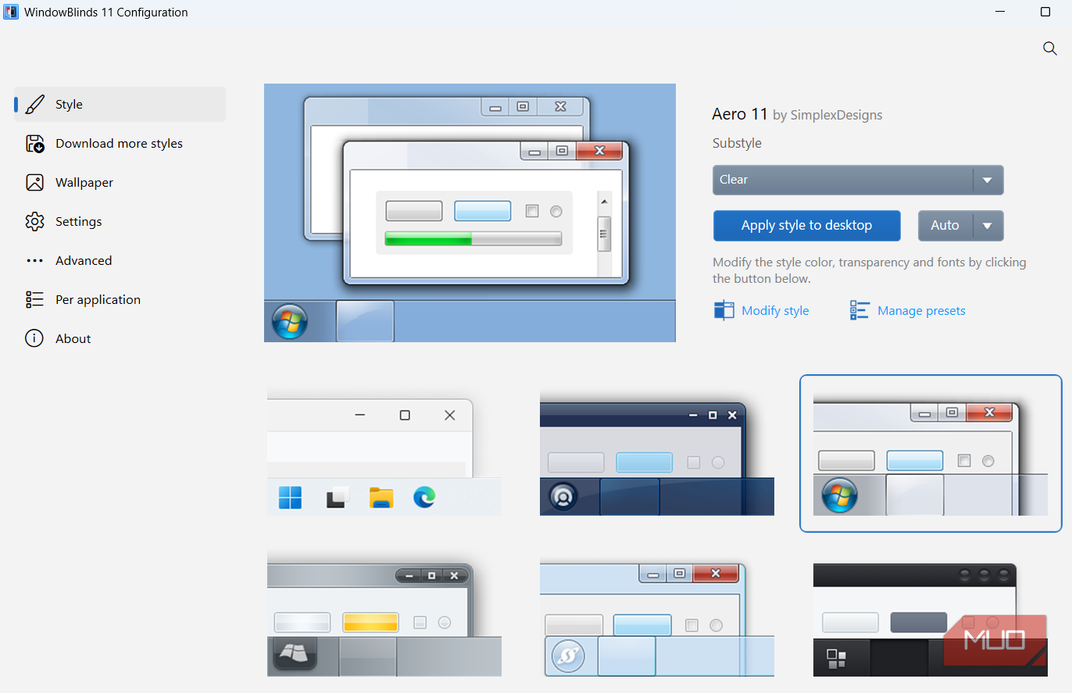
Task: Open the About page
Action: point(120,339)
